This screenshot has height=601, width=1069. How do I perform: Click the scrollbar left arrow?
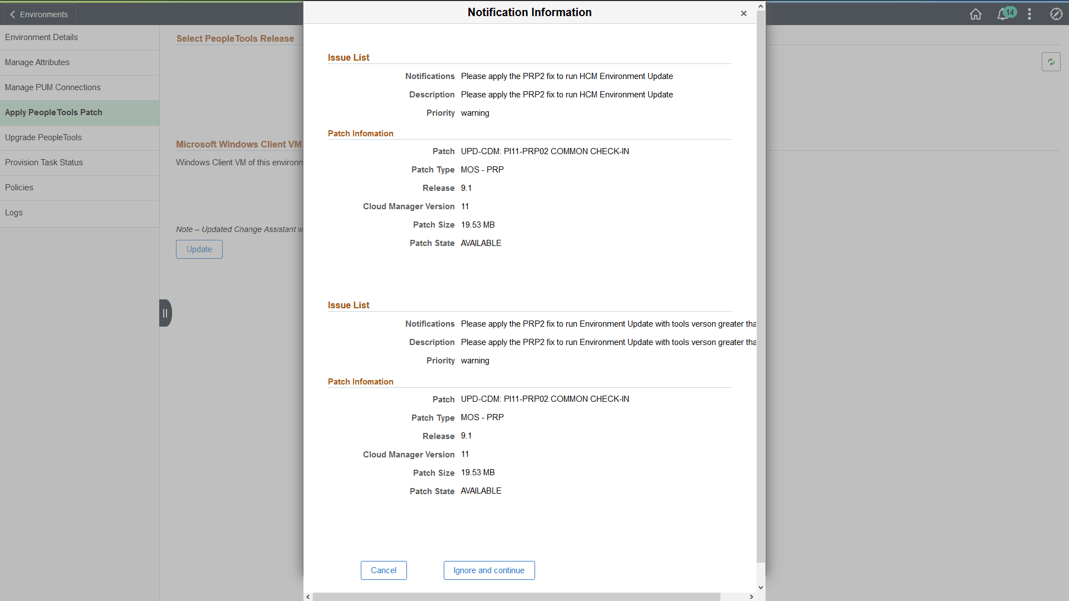pos(308,597)
